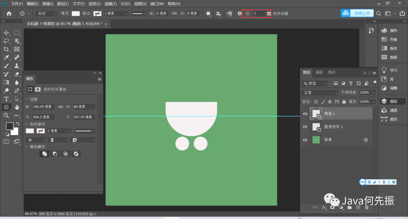Expand the layer opacity dropdown arrow
This screenshot has height=219, width=408.
pos(374,93)
